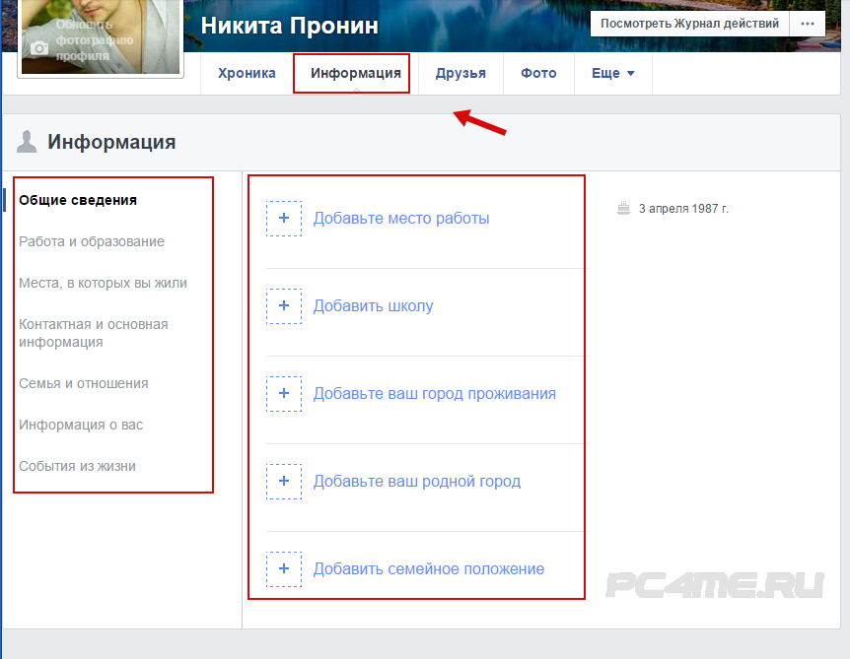The height and width of the screenshot is (659, 850).
Task: Click plus icon beside add workplace
Action: click(284, 219)
